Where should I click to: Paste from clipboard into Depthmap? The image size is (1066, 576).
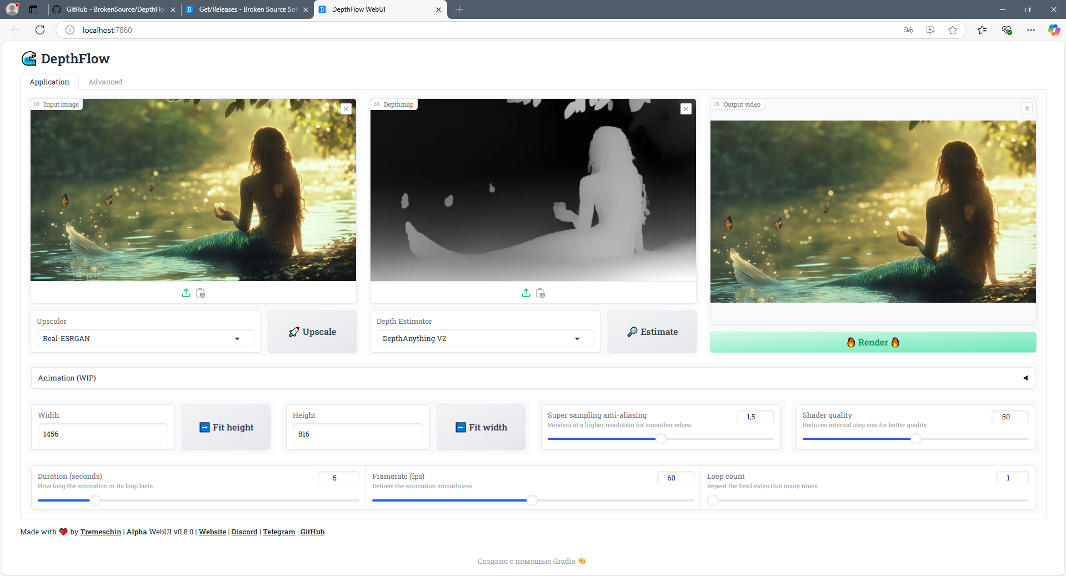point(540,293)
